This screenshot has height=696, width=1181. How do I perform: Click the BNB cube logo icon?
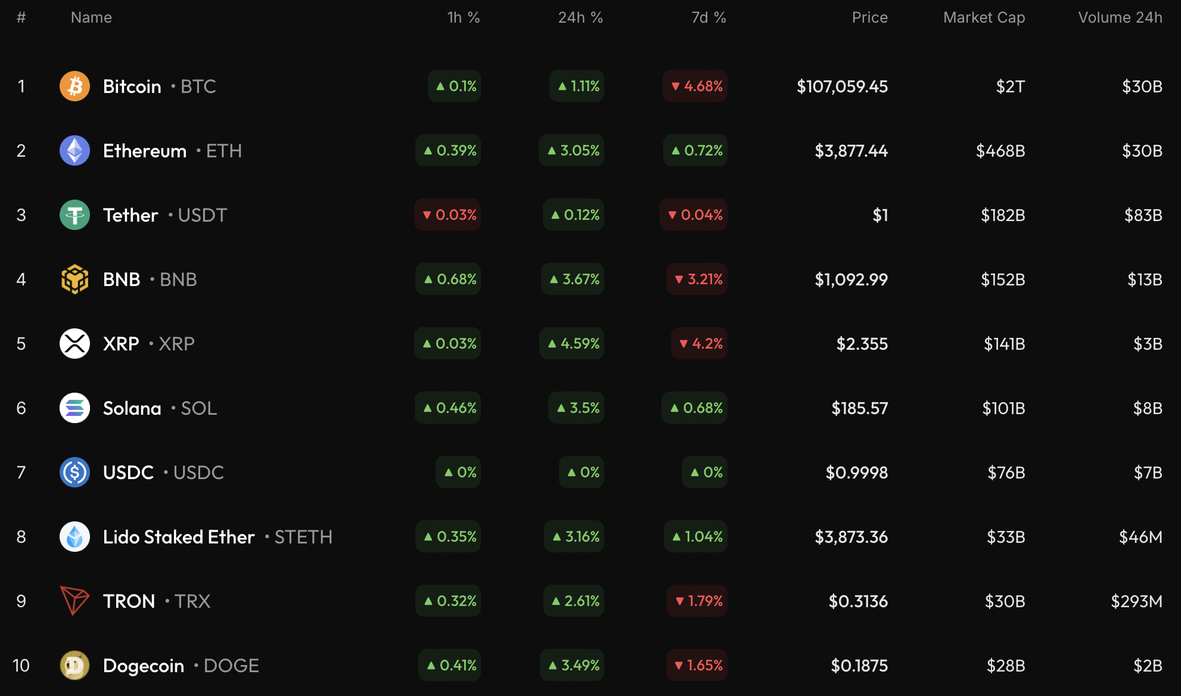[x=74, y=279]
